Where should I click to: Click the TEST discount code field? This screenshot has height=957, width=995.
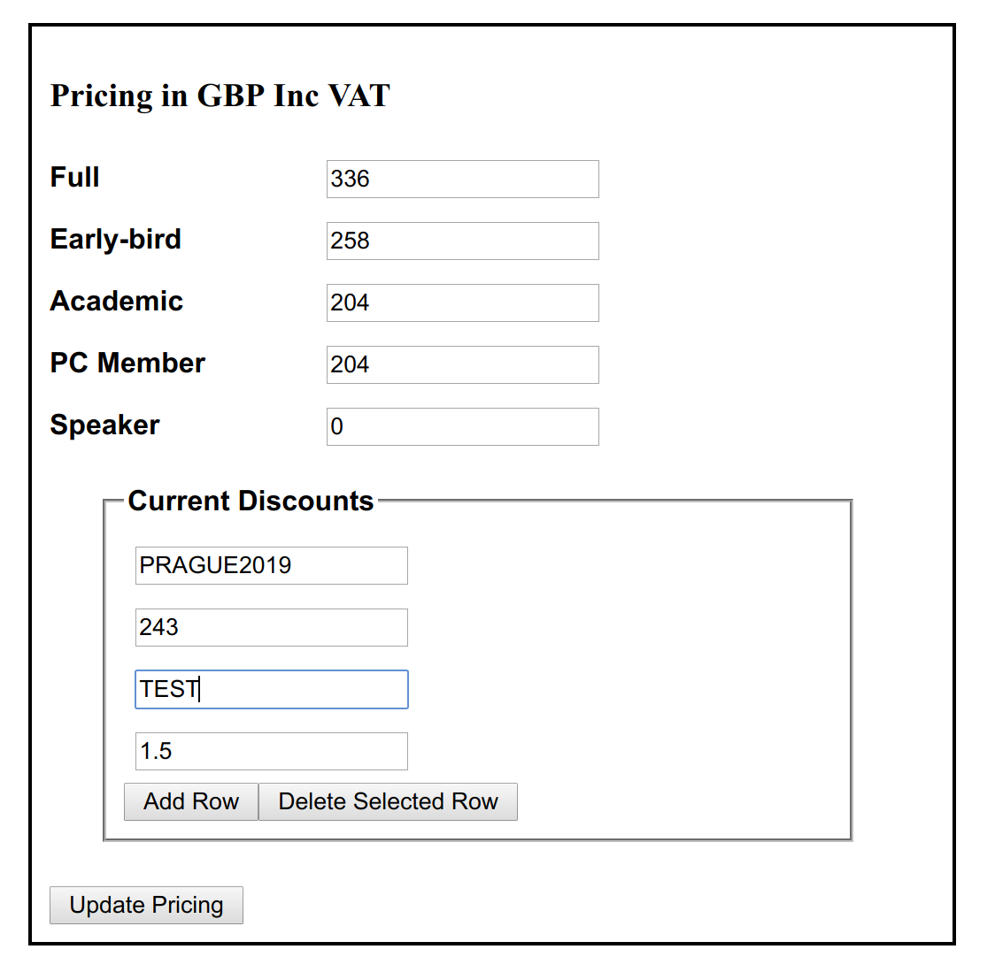272,689
